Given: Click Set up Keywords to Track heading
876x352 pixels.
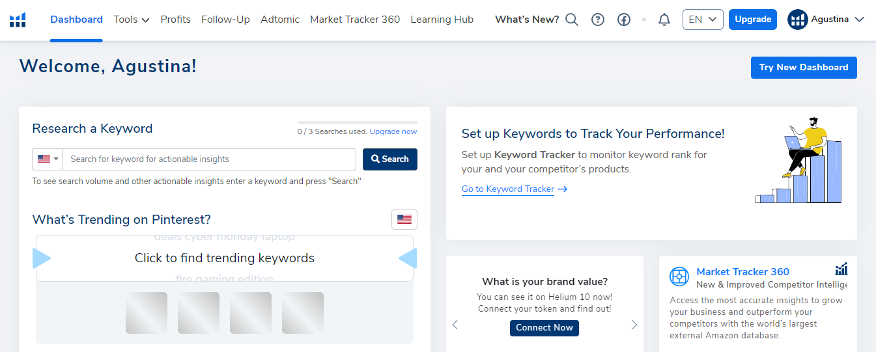Looking at the screenshot, I should [593, 134].
